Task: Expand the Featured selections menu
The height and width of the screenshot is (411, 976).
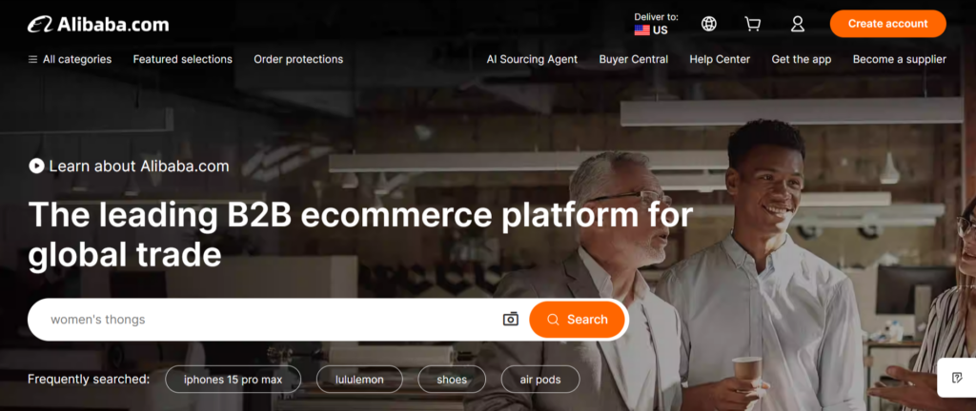Action: (182, 60)
